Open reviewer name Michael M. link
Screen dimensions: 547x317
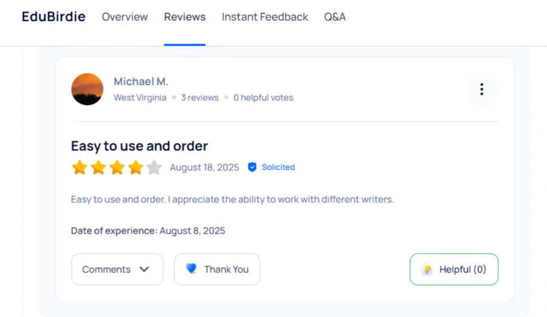141,81
